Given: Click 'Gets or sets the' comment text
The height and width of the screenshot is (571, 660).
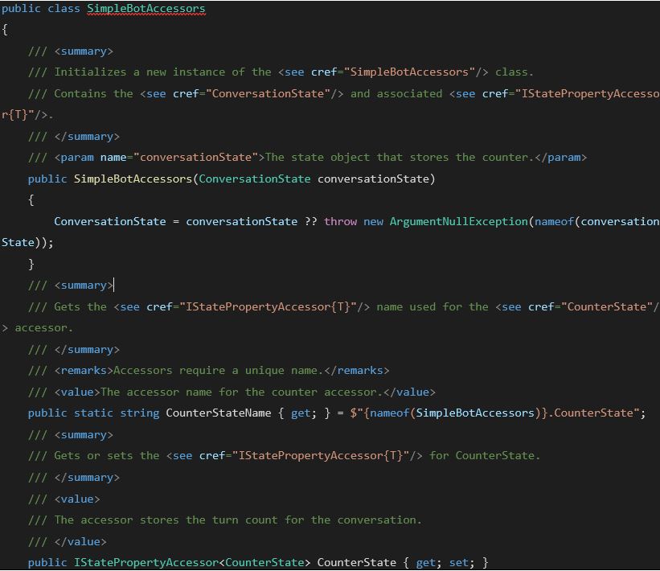Looking at the screenshot, I should click(x=107, y=456).
